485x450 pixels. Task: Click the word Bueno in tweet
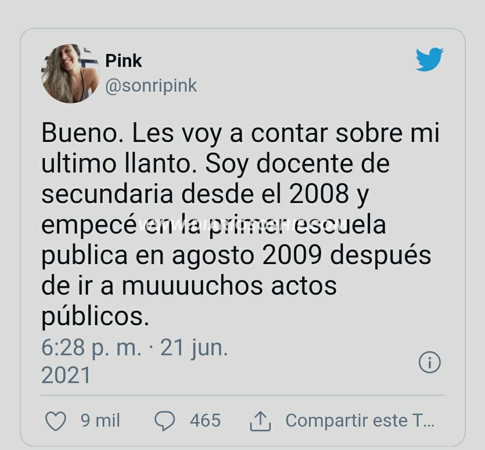pos(80,133)
